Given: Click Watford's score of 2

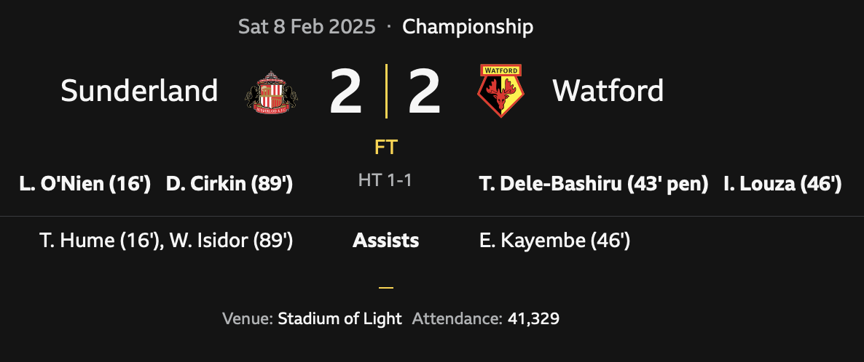Looking at the screenshot, I should (x=424, y=92).
